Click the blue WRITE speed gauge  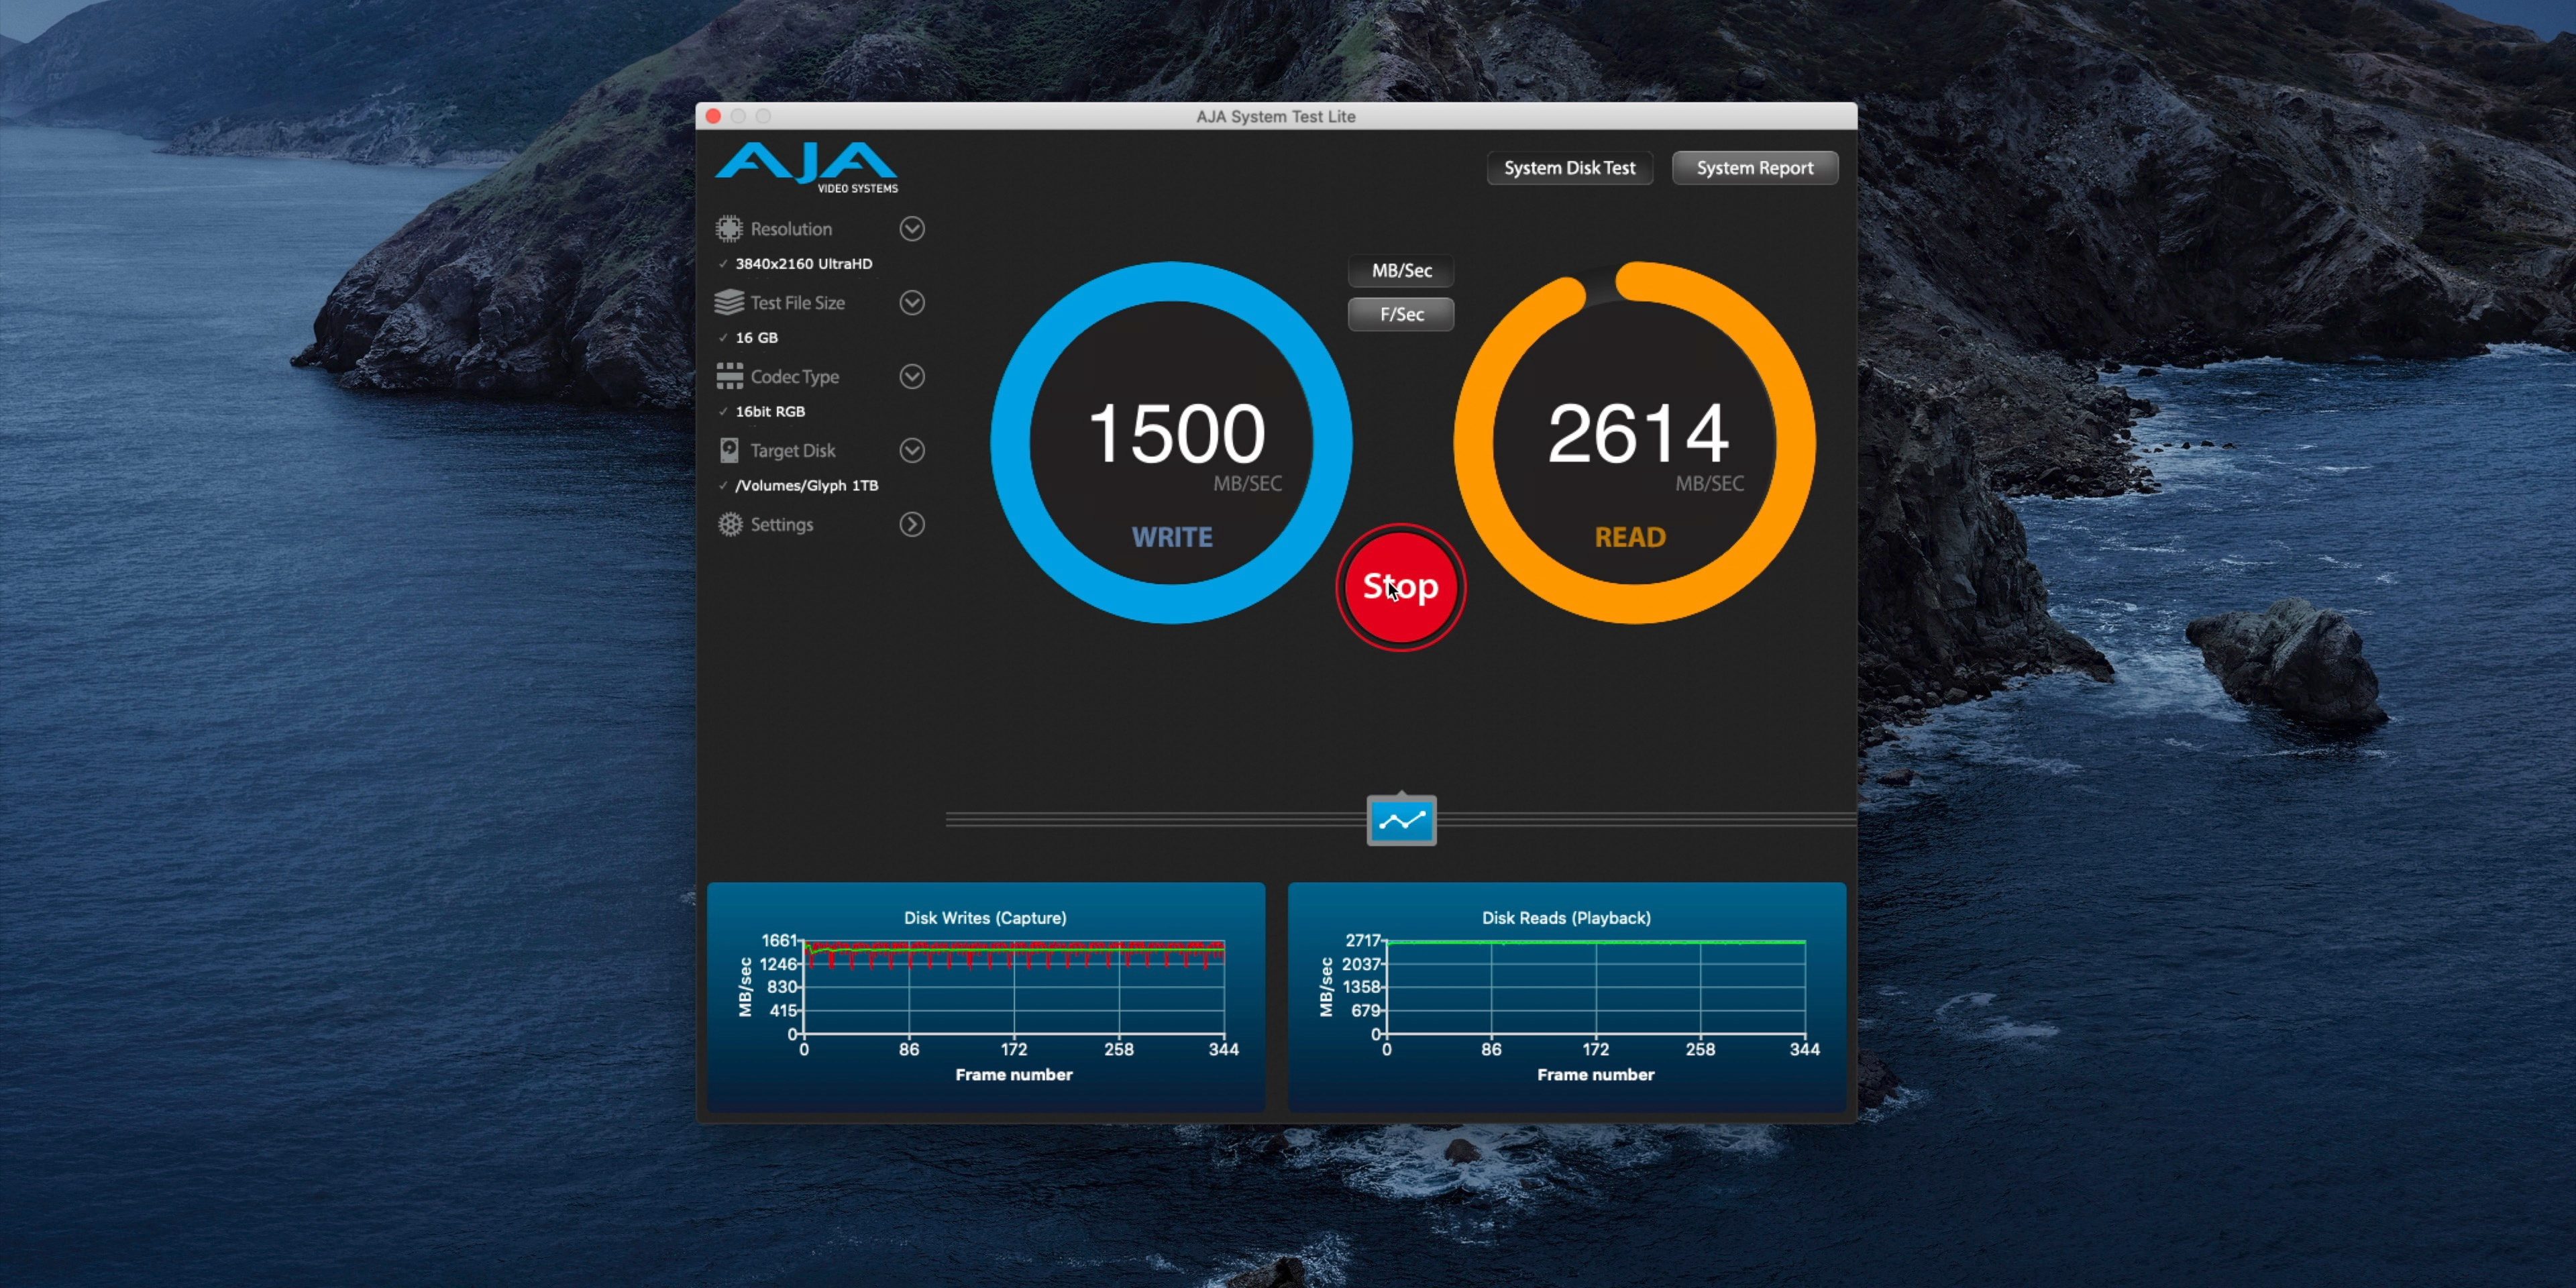(1171, 443)
